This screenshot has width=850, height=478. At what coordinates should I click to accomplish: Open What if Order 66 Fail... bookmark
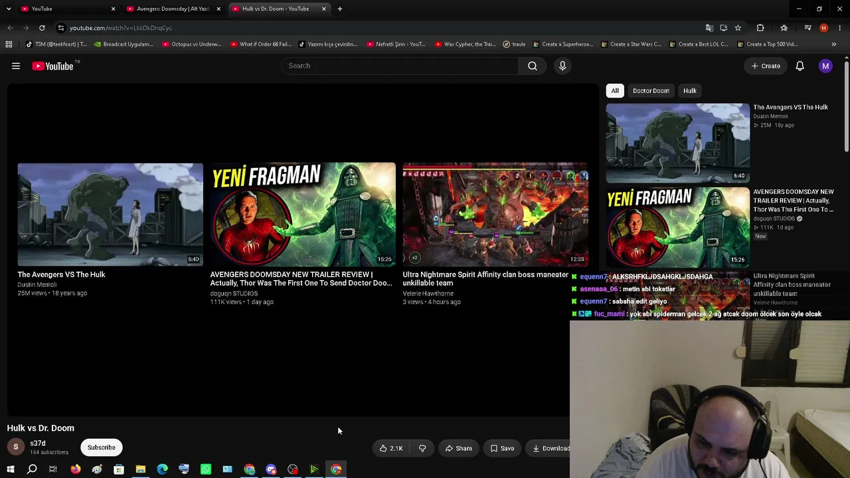261,44
